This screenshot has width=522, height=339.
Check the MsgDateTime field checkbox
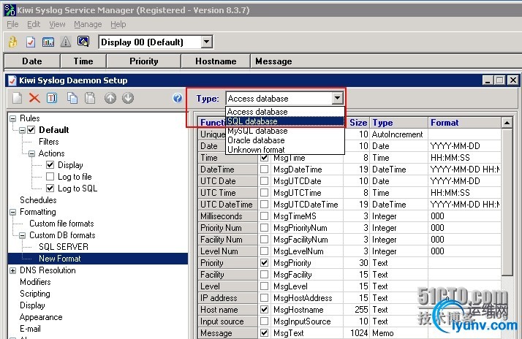pyautogui.click(x=265, y=169)
